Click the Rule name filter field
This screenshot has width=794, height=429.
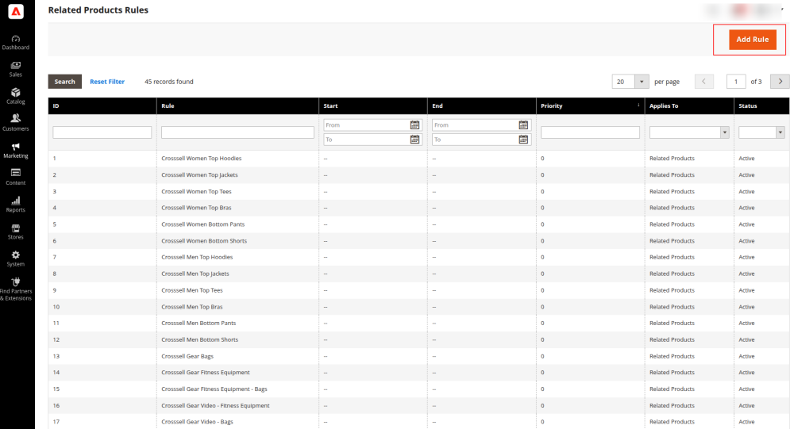coord(237,132)
